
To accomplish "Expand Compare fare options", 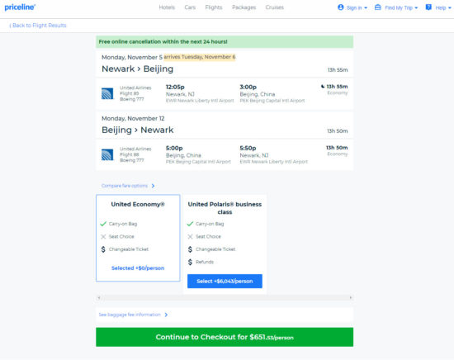I will tap(128, 186).
